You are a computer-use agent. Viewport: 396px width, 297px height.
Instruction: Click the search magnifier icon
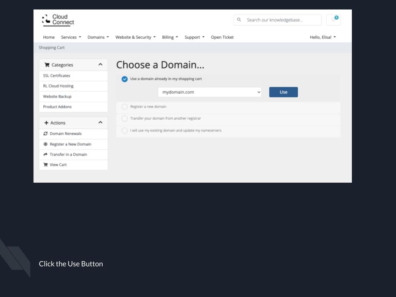coord(239,20)
